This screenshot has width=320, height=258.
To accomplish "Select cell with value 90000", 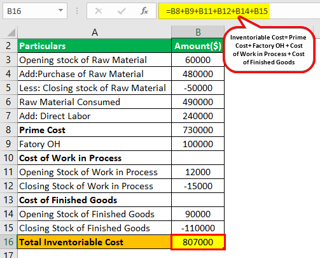I will pos(198,214).
